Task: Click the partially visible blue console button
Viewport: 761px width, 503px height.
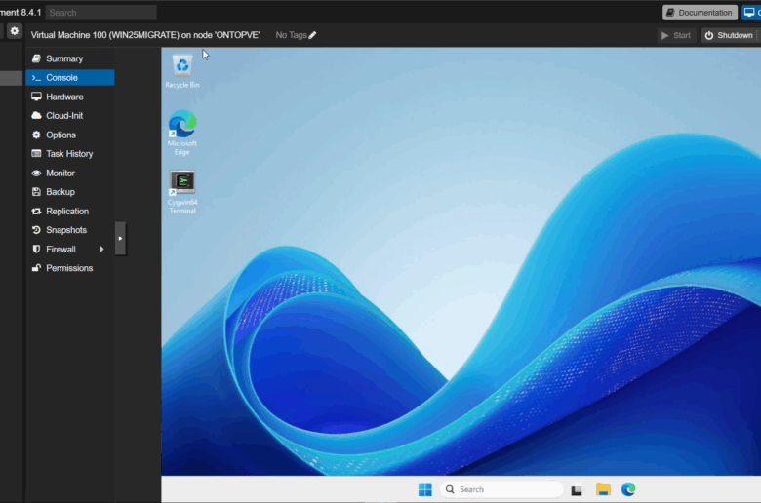Action: [x=751, y=13]
